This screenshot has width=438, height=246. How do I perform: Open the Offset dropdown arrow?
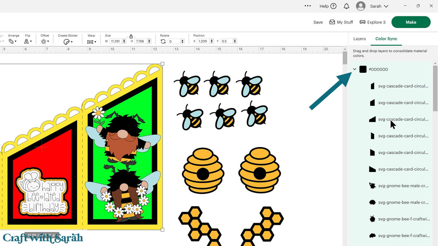[48, 41]
